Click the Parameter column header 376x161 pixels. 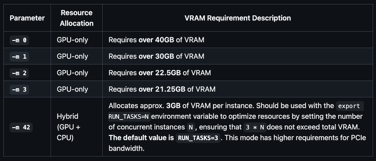[27, 18]
